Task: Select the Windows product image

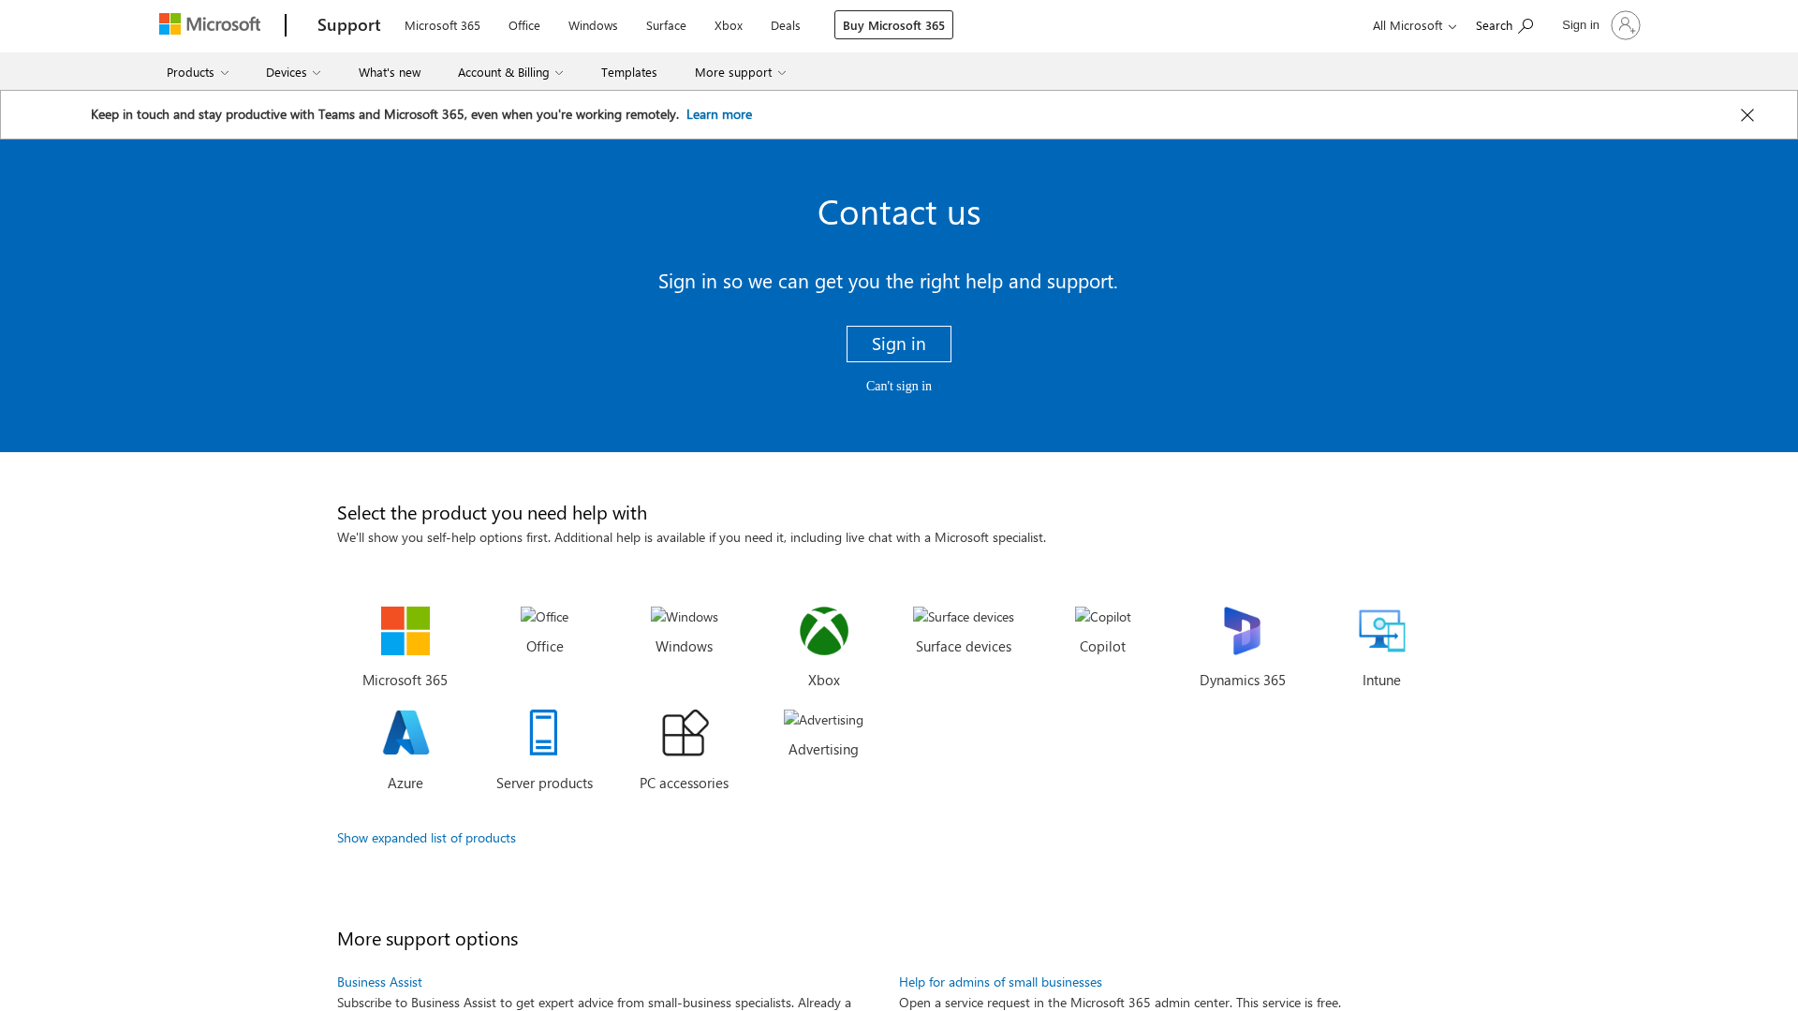Action: 685,617
